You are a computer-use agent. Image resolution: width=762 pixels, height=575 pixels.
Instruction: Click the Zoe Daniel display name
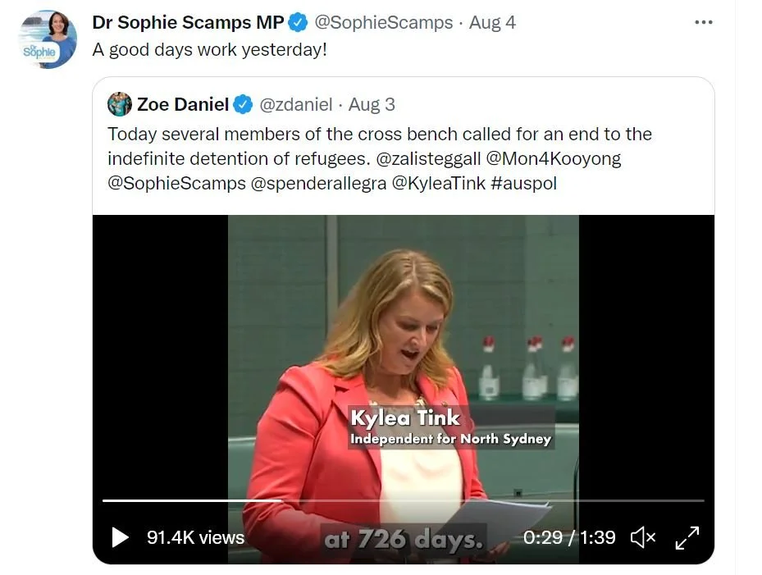tap(183, 104)
